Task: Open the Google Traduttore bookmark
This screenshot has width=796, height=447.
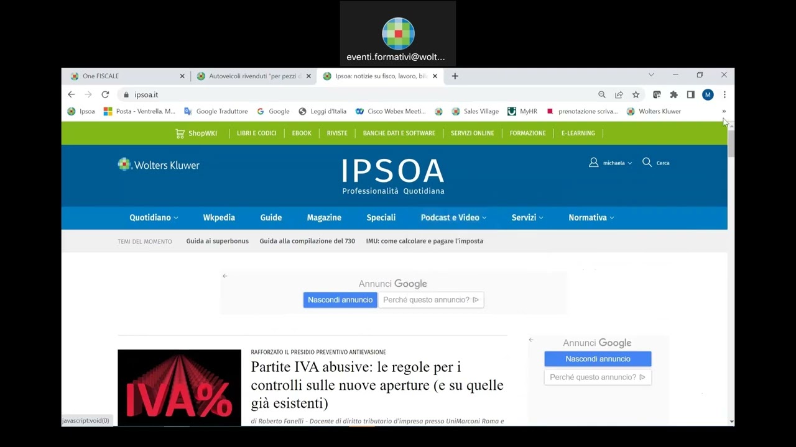Action: point(216,111)
